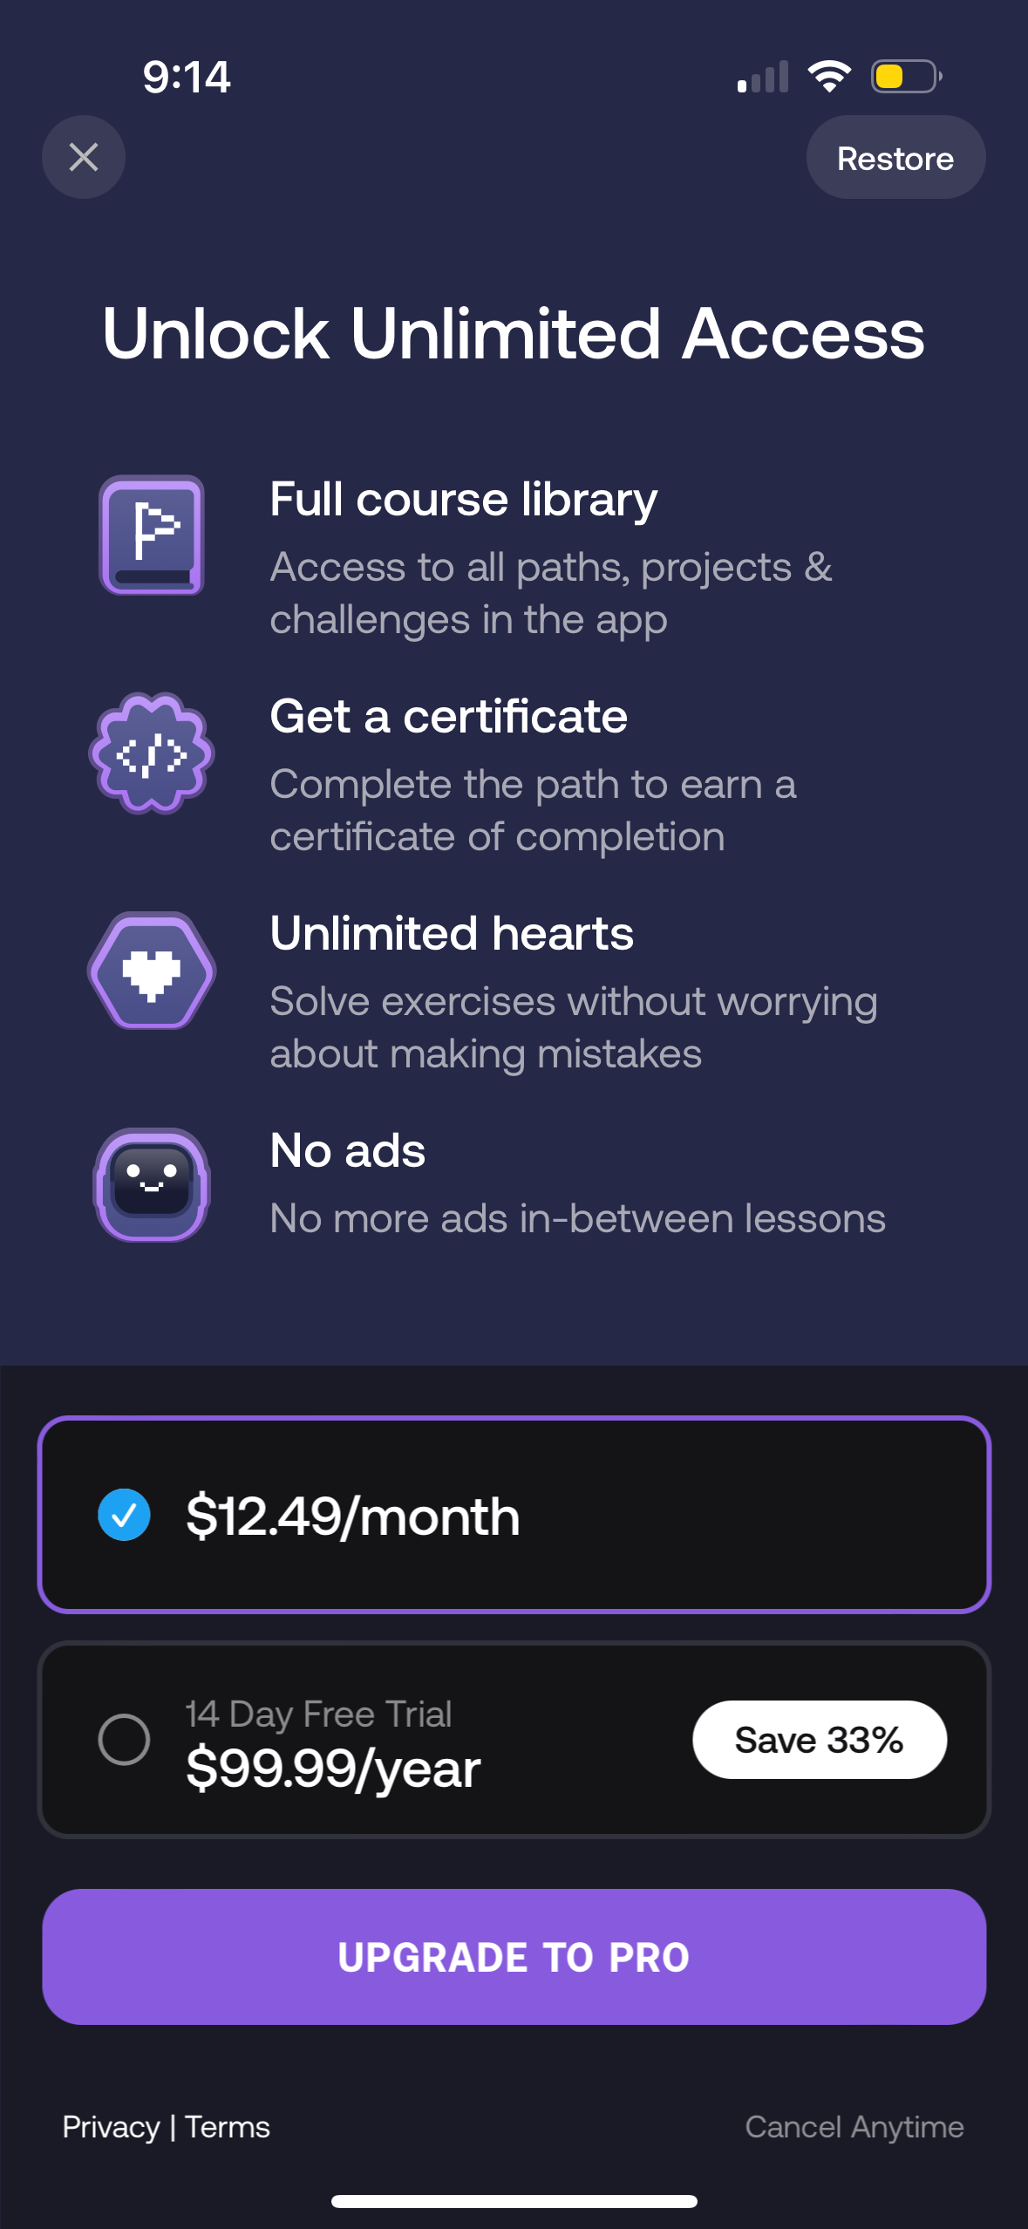
Task: Click the Save 33% badge
Action: point(820,1739)
